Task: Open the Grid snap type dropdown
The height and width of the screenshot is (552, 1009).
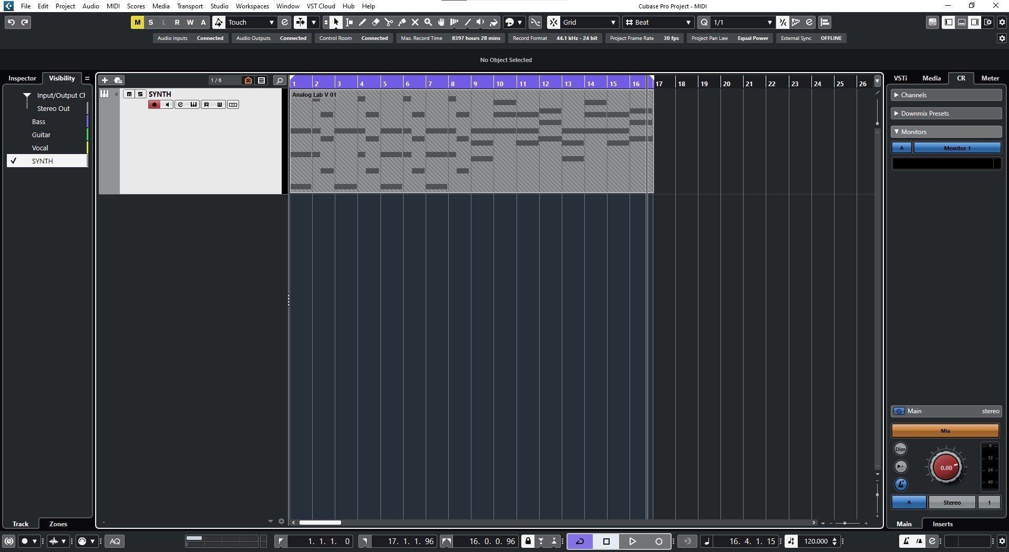Action: pos(589,22)
